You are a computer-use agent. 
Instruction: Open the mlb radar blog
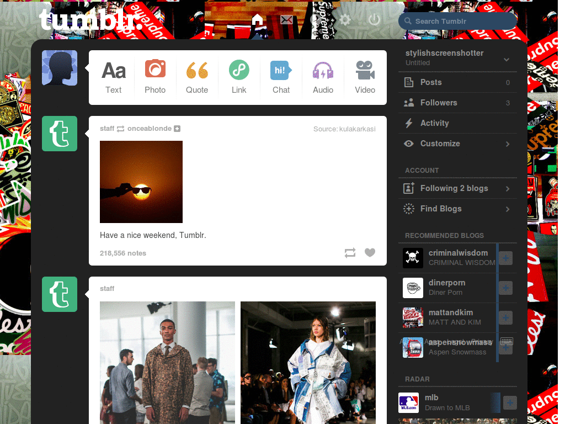tap(431, 397)
